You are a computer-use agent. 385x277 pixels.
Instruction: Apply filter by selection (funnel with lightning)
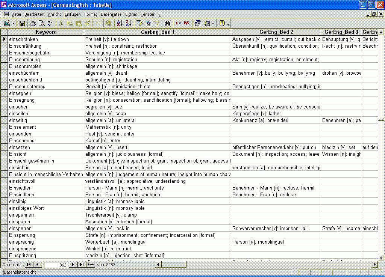point(139,23)
